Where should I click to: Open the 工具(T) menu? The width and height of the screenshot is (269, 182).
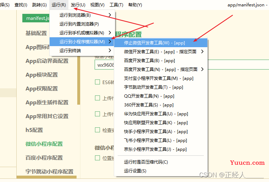pos(116,5)
